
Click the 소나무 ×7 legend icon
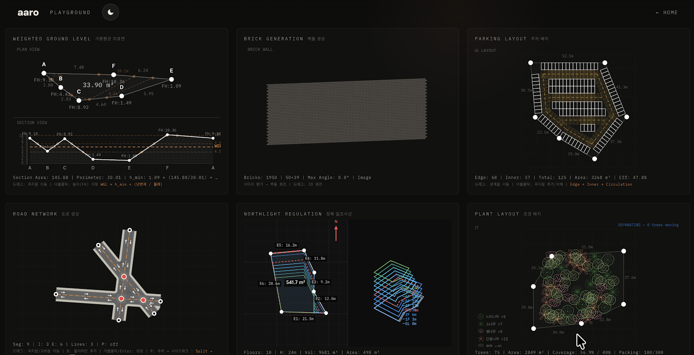tap(481, 324)
